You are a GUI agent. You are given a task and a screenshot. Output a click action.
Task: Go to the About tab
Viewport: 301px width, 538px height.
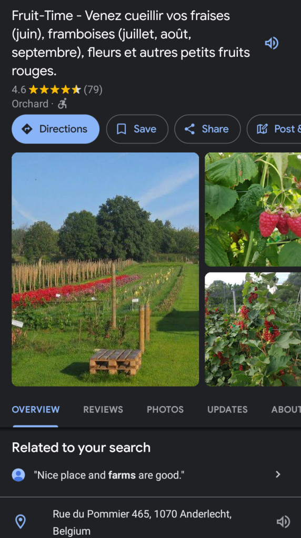click(x=286, y=409)
